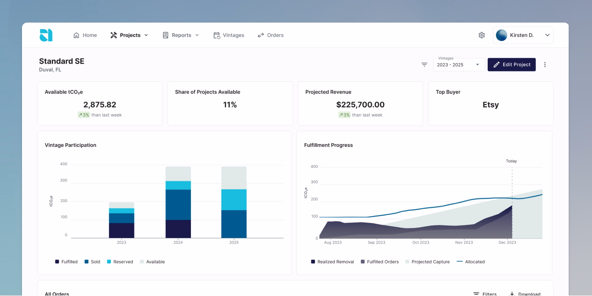Expand the Reports chevron

(197, 35)
